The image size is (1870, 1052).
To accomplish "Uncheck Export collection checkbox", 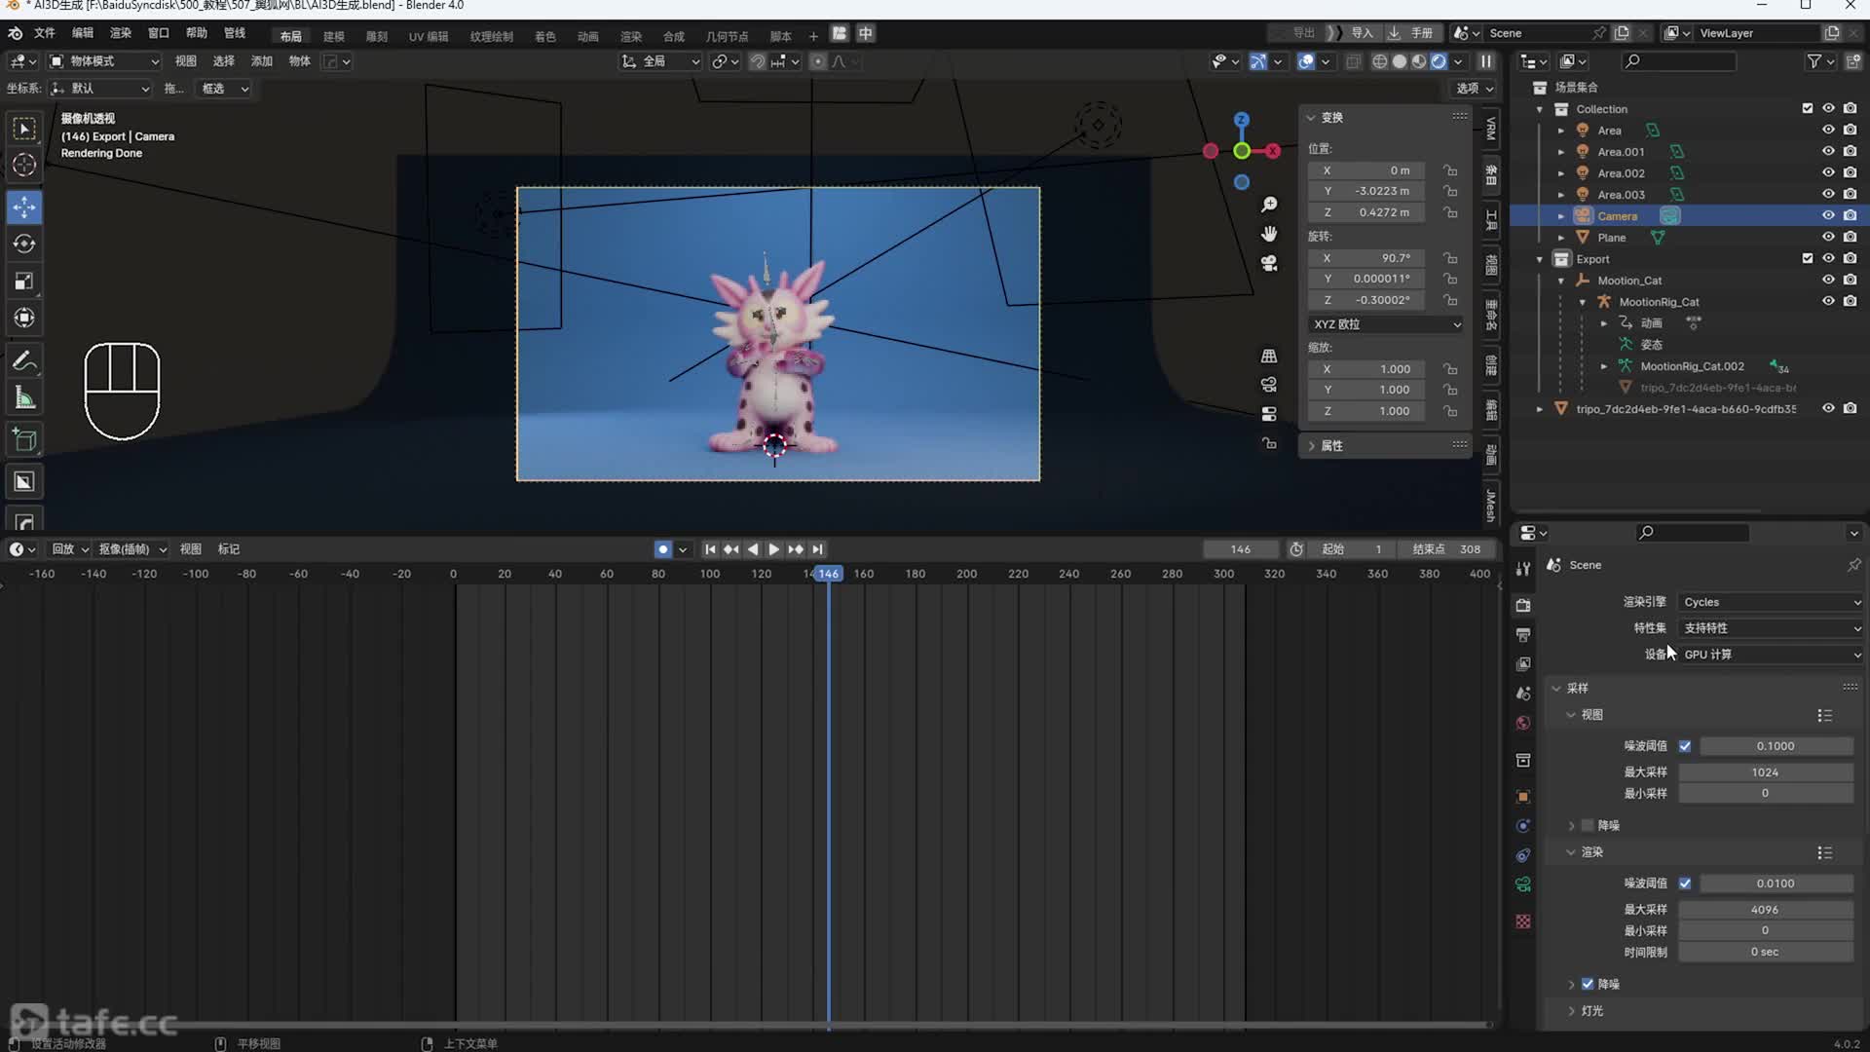I will (1808, 258).
